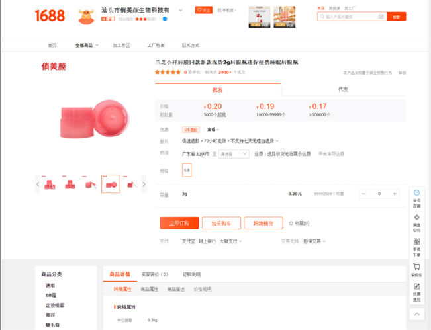Click the 加采购车 add to cart button
The height and width of the screenshot is (330, 431).
click(221, 223)
